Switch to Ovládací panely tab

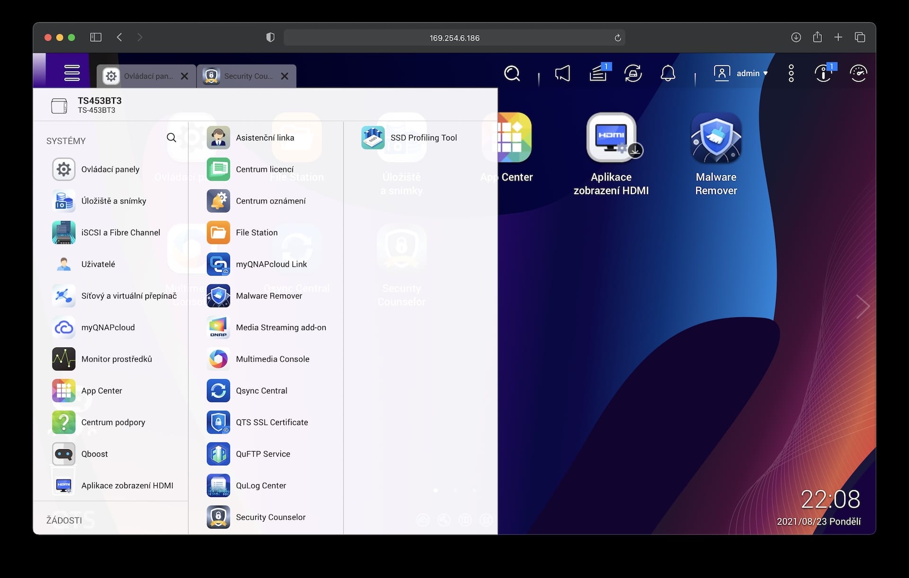tap(141, 76)
